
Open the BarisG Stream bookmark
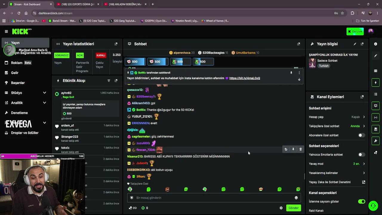pos(62,21)
